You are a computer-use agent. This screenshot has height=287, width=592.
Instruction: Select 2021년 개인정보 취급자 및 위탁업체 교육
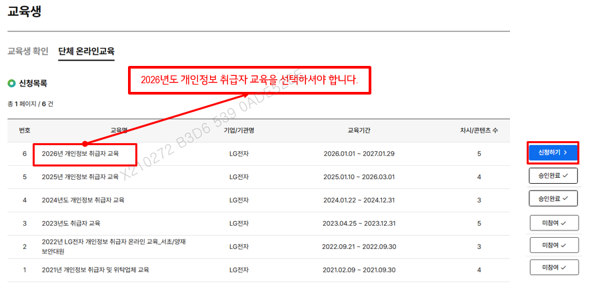pos(95,270)
